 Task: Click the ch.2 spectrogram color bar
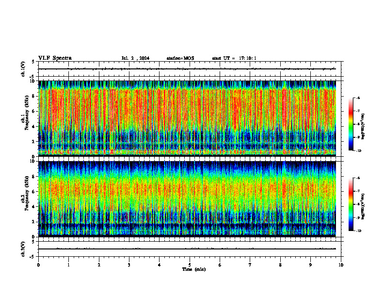click(x=351, y=204)
